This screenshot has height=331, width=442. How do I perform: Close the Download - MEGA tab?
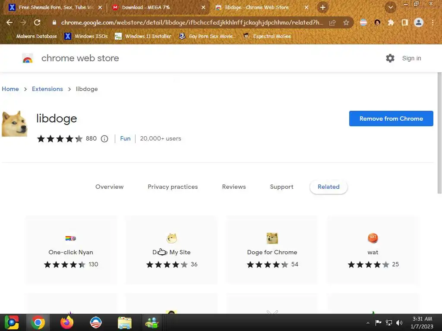pos(203,7)
